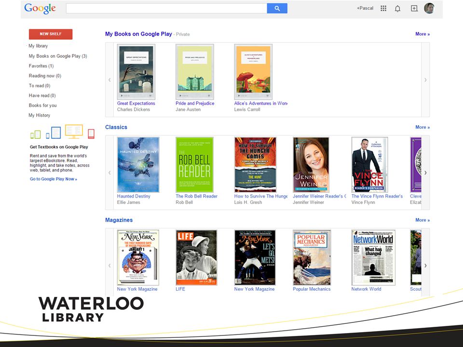
Task: Click the Go to Google Play Now link
Action: (x=54, y=179)
